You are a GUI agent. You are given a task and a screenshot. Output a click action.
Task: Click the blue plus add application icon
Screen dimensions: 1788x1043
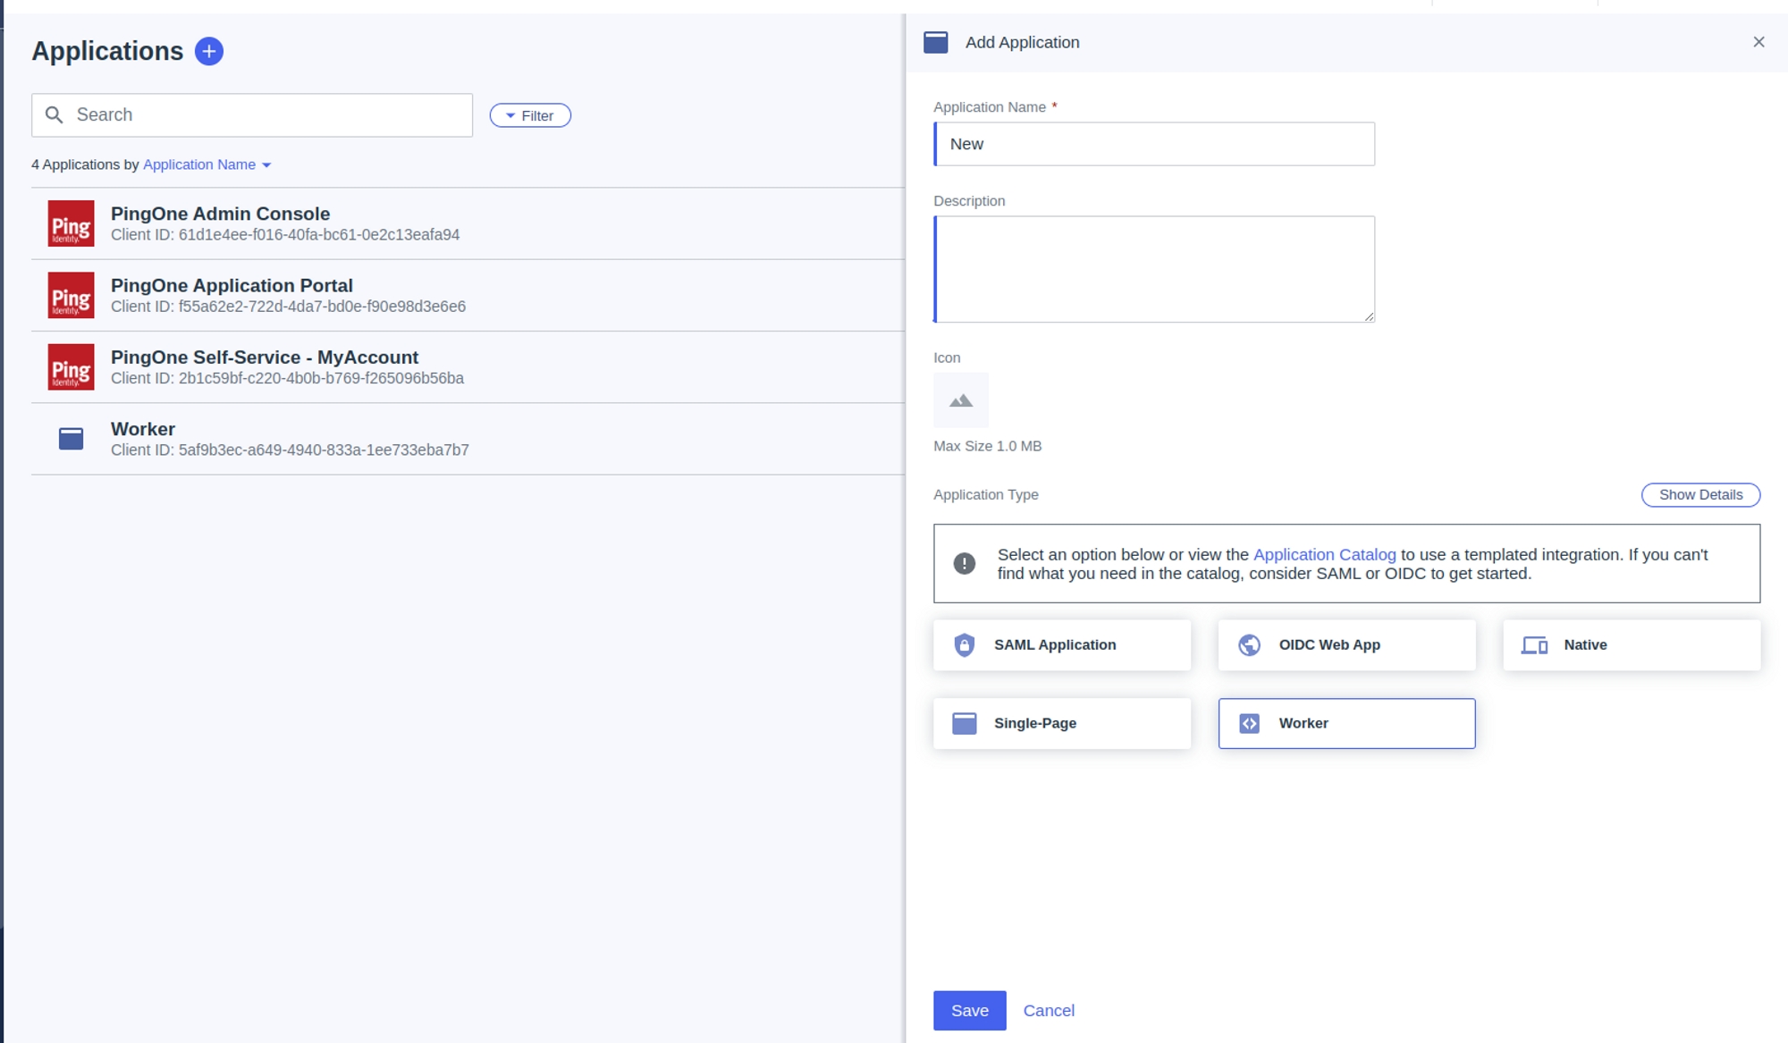point(208,51)
